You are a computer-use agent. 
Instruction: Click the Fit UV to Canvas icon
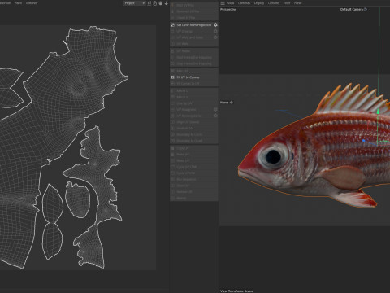172,77
